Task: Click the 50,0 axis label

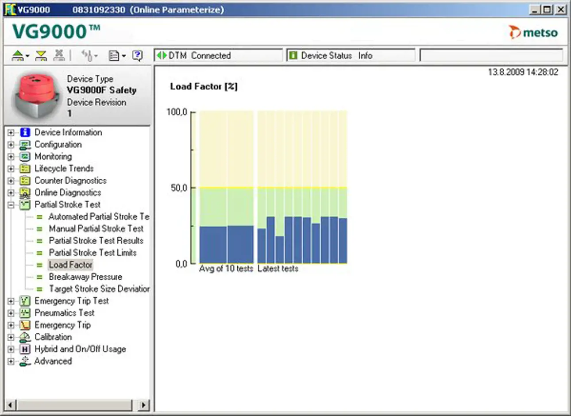Action: tap(179, 188)
